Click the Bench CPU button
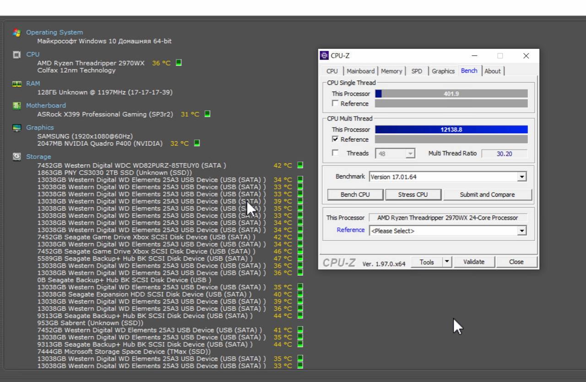This screenshot has width=586, height=382. click(x=355, y=195)
